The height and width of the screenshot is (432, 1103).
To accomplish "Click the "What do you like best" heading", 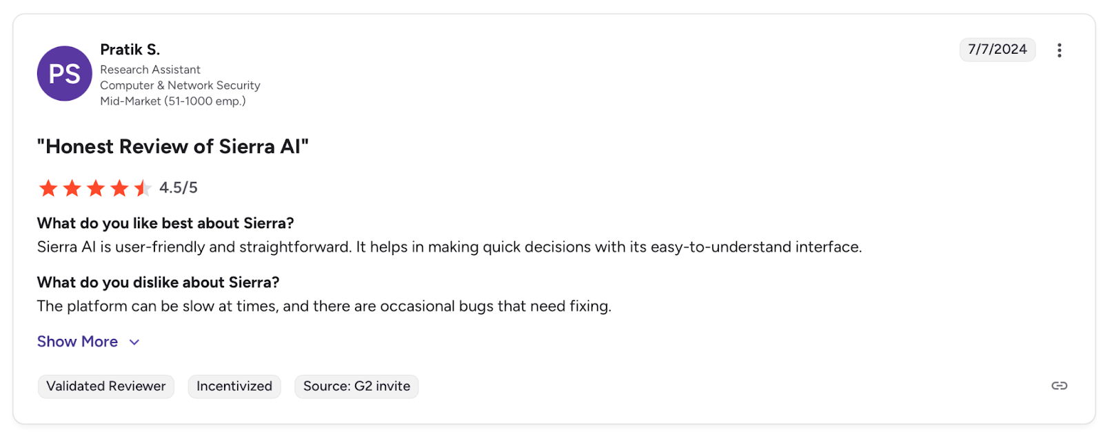I will click(x=165, y=223).
